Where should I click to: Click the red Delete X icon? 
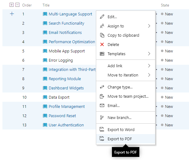coord(102,45)
